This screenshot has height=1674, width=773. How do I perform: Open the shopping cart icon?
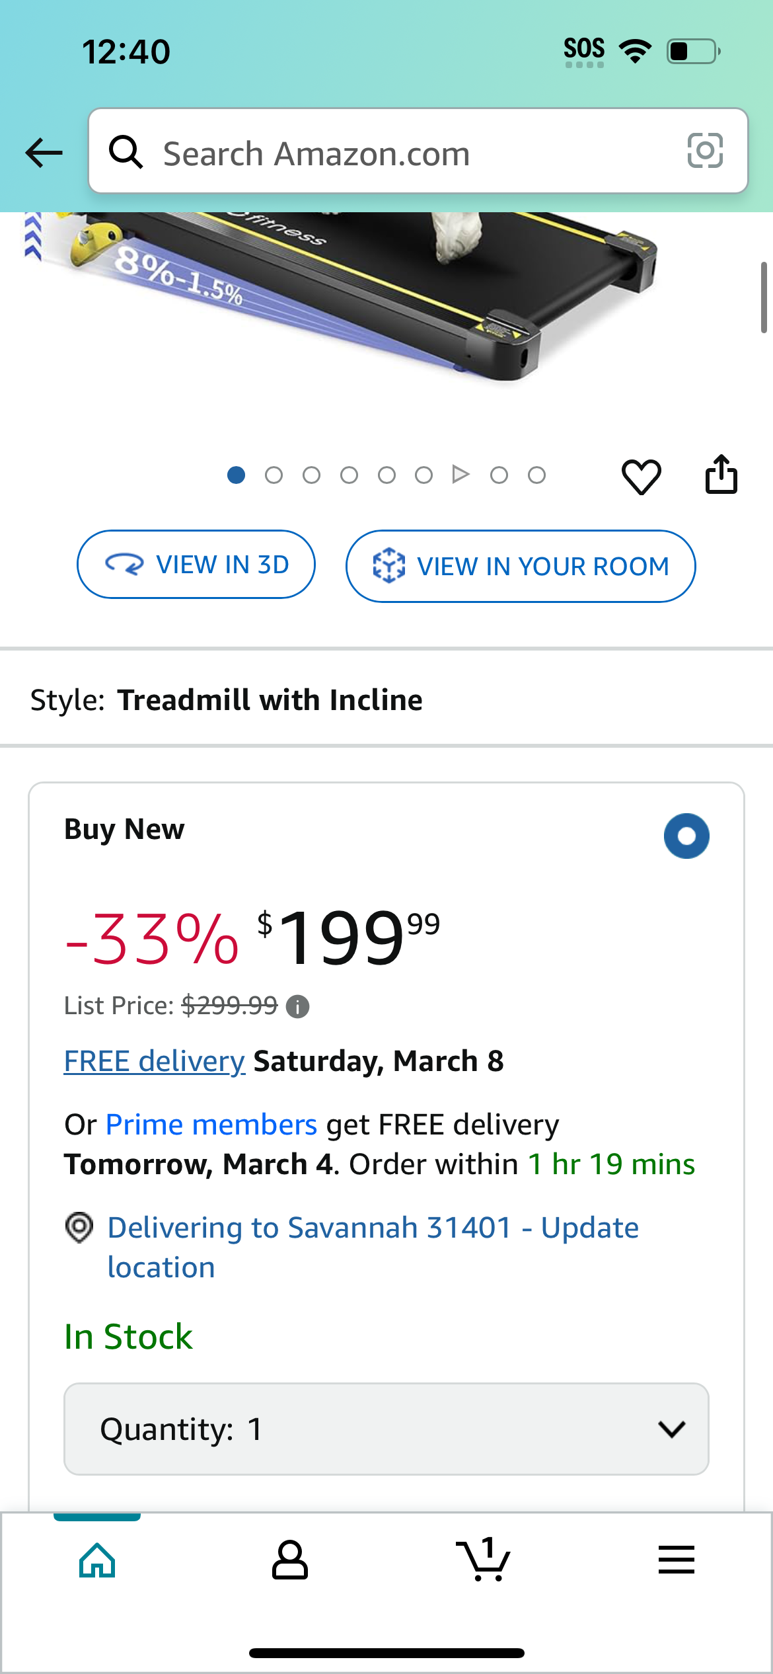click(483, 1560)
